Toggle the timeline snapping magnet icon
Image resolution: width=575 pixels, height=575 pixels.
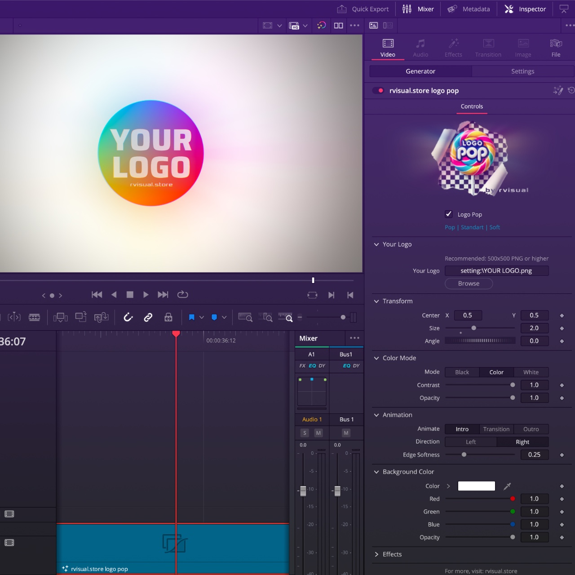128,318
